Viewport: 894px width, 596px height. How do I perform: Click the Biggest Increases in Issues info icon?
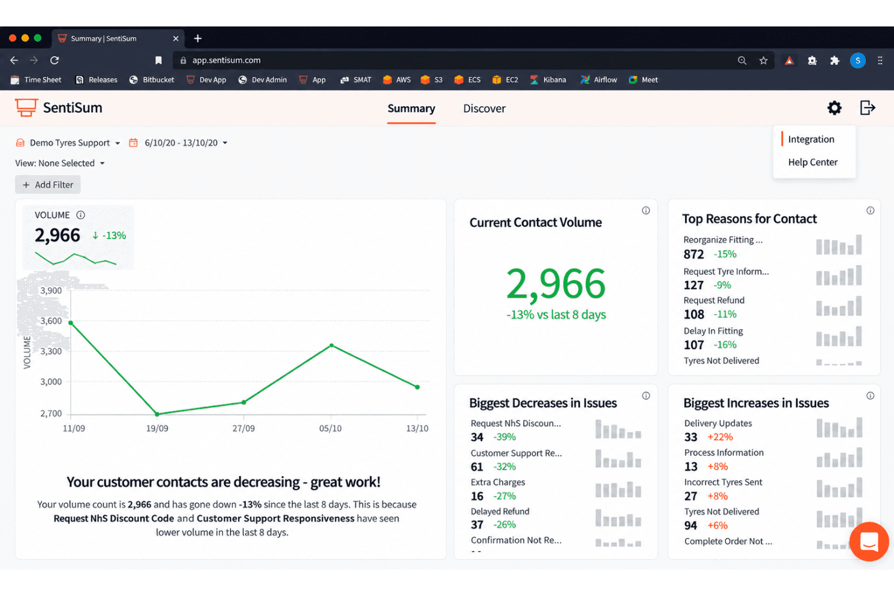pyautogui.click(x=870, y=396)
